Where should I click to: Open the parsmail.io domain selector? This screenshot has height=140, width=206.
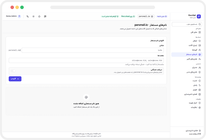[x=146, y=16]
